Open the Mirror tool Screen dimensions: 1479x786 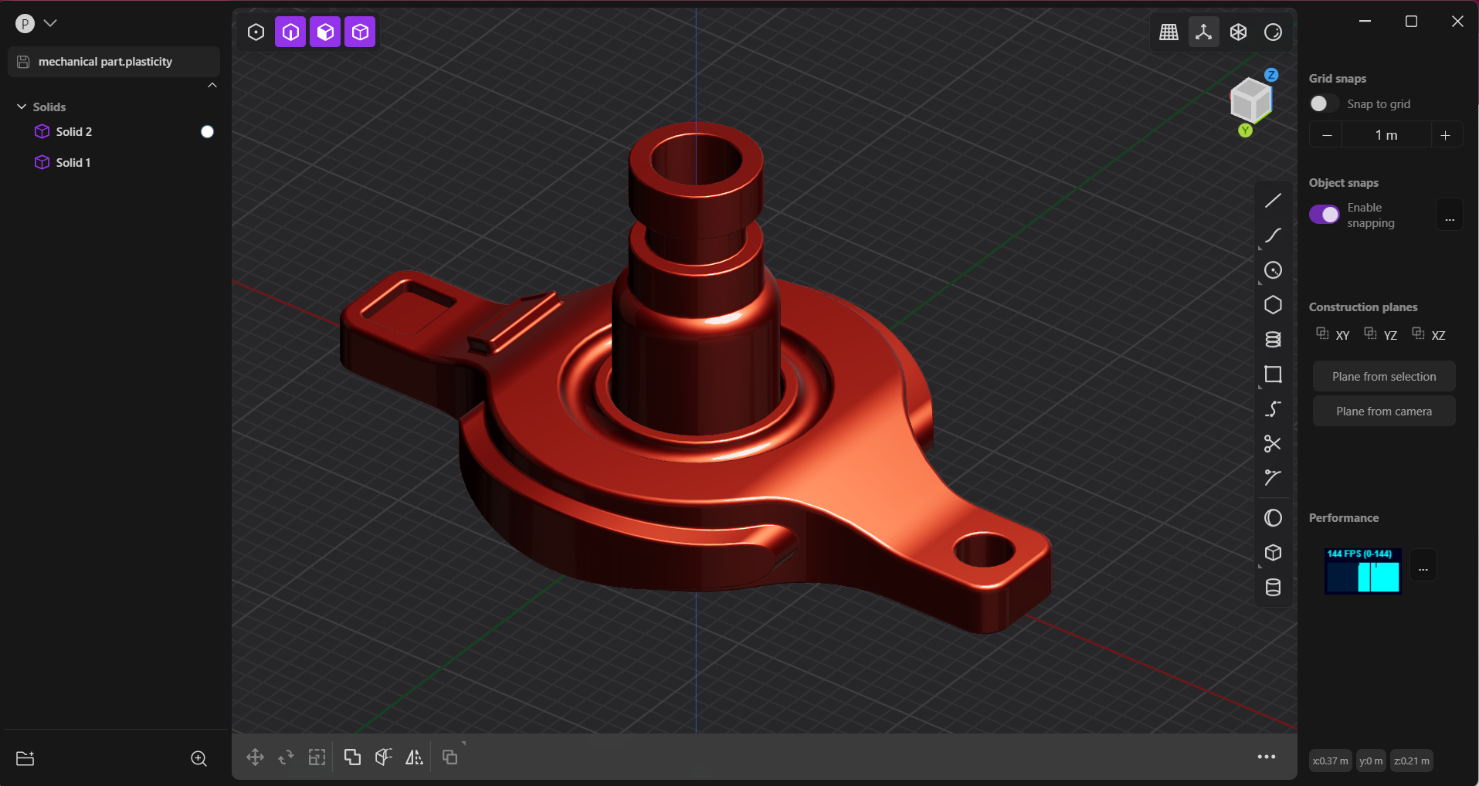(x=415, y=757)
